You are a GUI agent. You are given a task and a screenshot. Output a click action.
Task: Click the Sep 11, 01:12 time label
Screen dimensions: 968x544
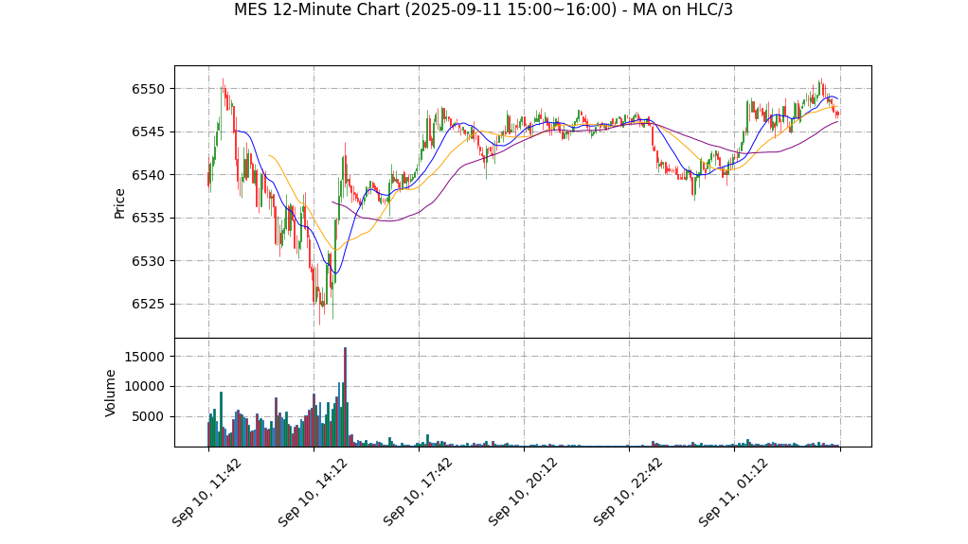733,493
